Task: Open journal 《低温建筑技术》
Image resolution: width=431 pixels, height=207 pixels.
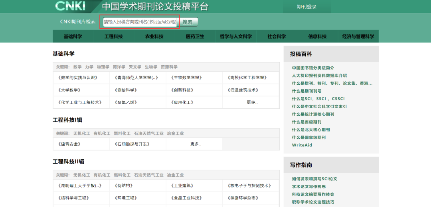Action: (243, 90)
